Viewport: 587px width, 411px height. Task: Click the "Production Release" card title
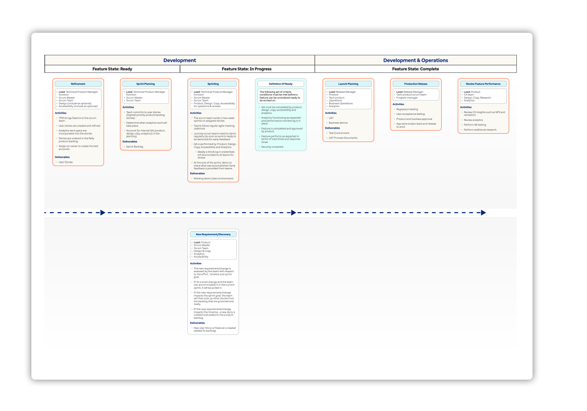[x=416, y=84]
